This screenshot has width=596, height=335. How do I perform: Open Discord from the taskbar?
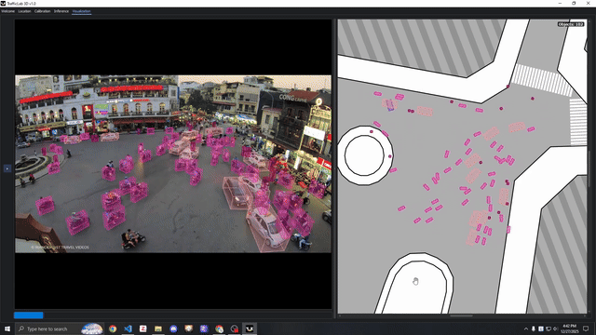(x=173, y=328)
